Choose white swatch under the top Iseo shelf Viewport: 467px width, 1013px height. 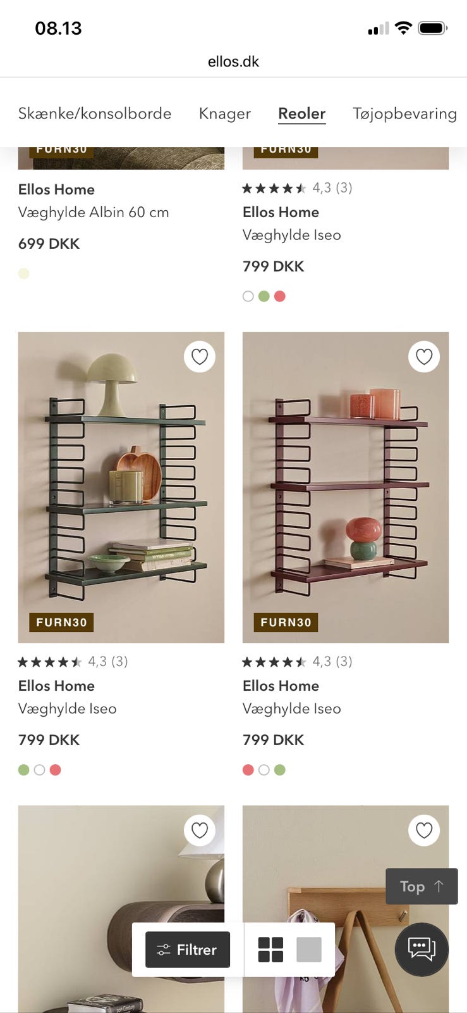[x=248, y=296]
